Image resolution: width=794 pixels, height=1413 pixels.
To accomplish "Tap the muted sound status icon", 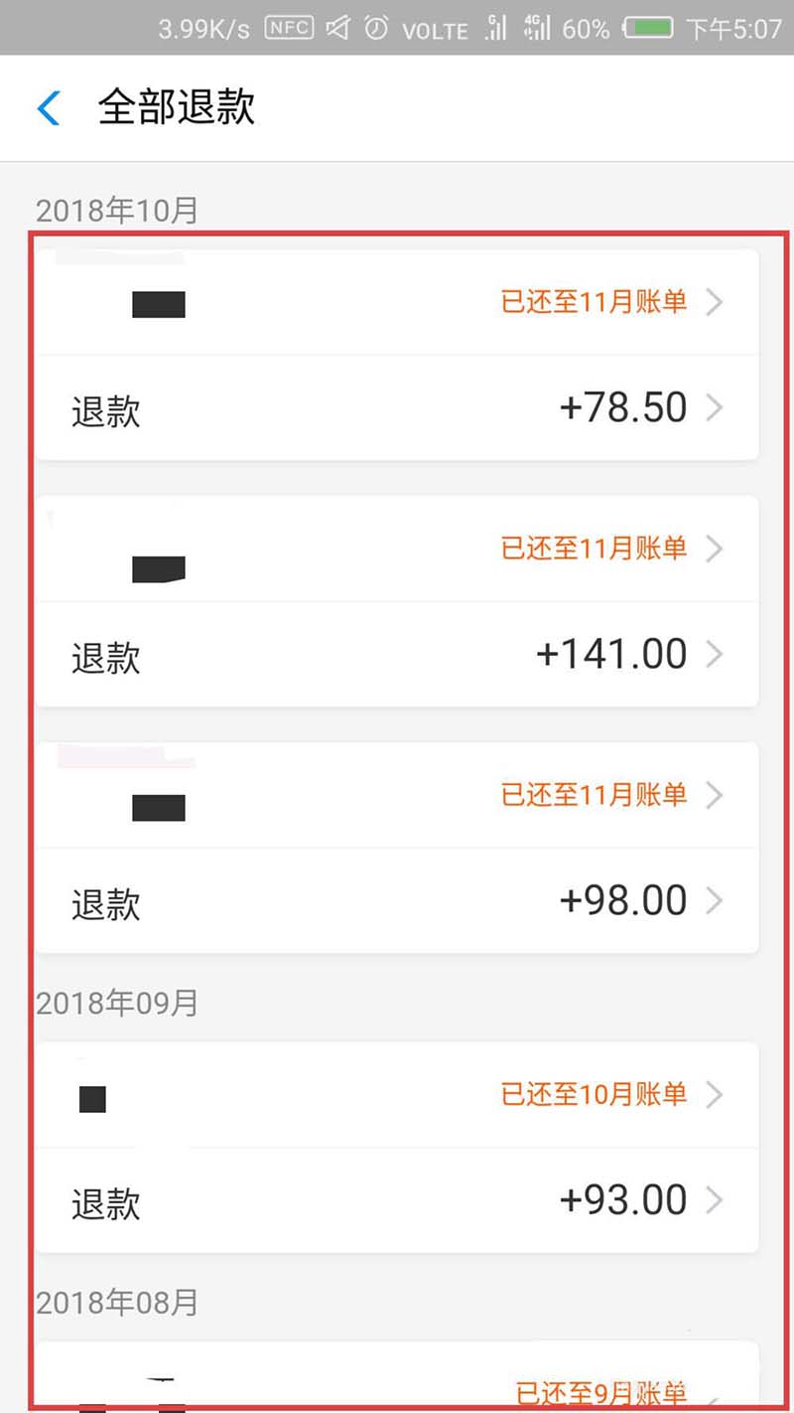I will point(337,28).
